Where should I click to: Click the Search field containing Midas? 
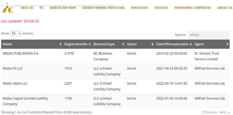click(x=209, y=35)
